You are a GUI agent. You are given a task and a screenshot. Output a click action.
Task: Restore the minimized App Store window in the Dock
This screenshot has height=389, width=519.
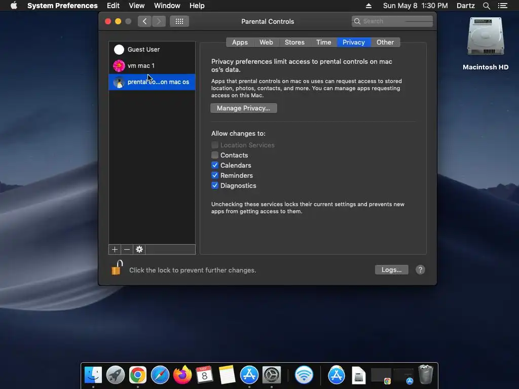403,376
